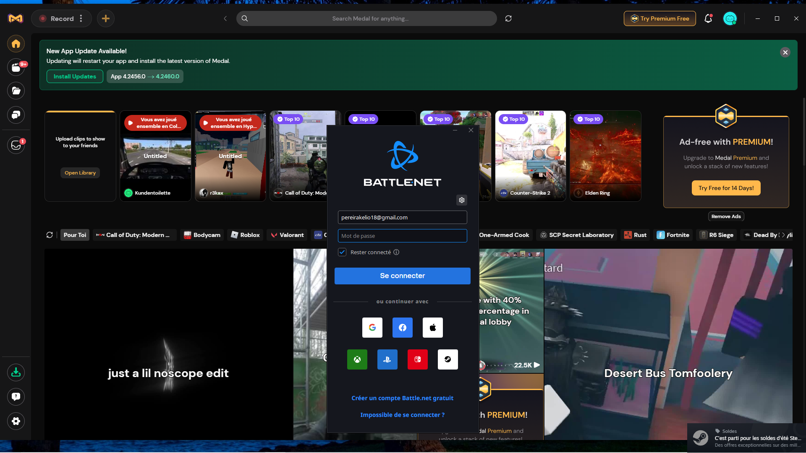The image size is (806, 453).
Task: Select the Pour Toi tab
Action: [x=75, y=235]
